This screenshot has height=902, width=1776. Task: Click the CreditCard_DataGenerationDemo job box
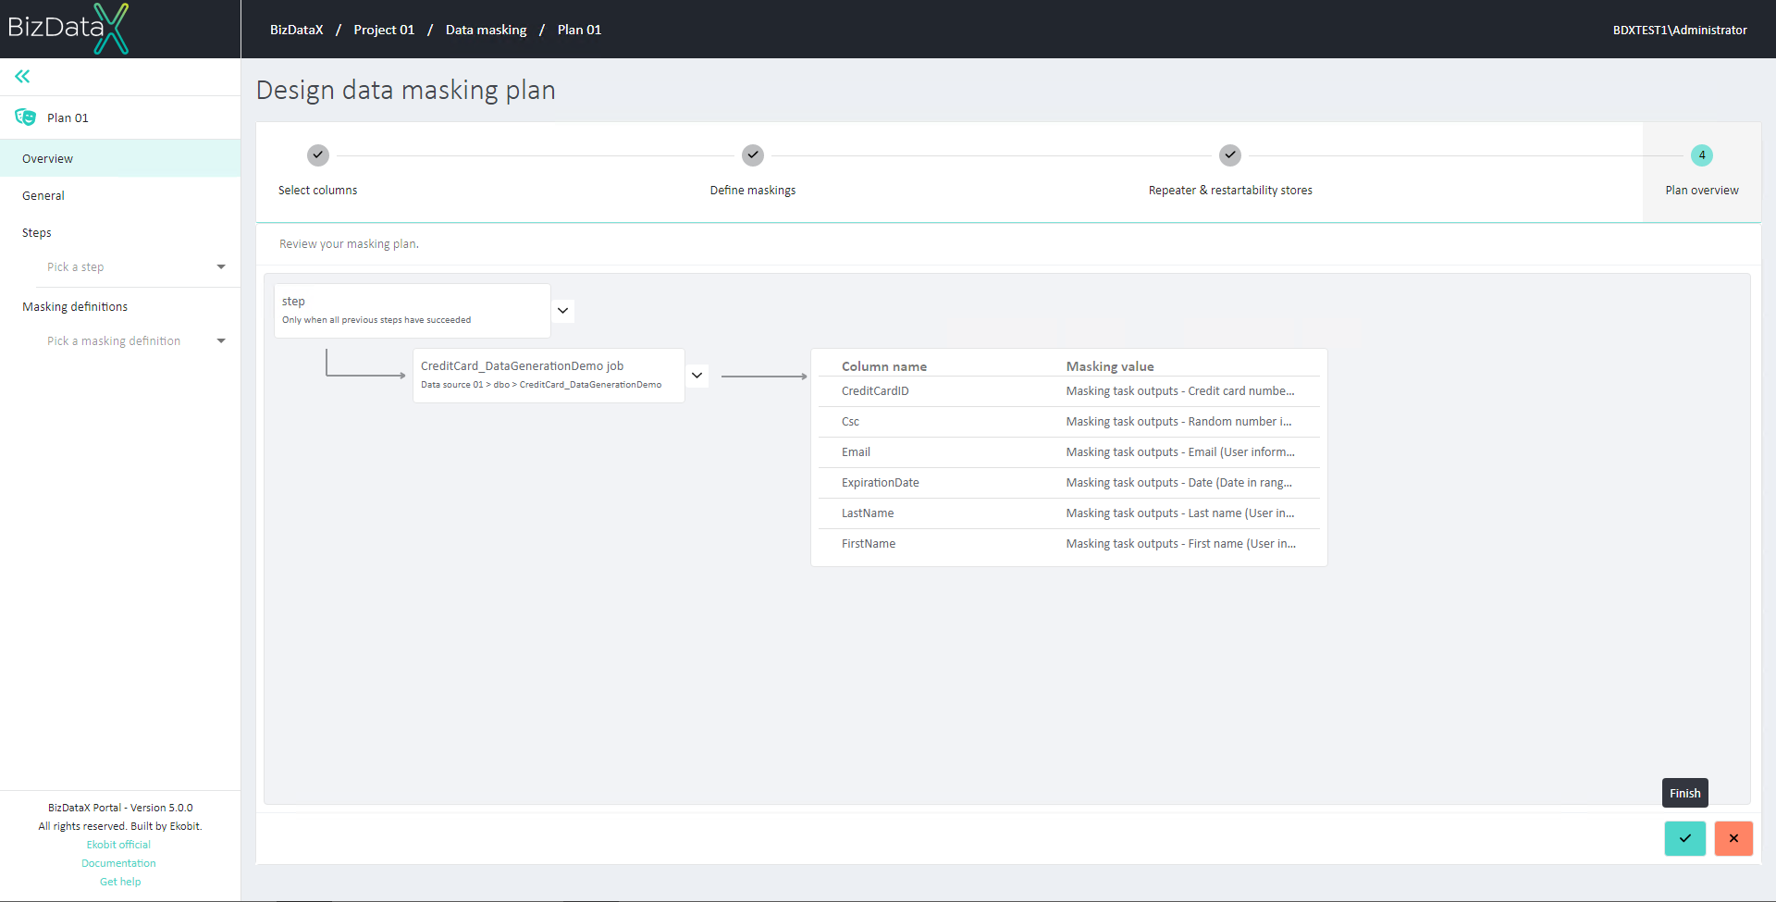click(549, 376)
